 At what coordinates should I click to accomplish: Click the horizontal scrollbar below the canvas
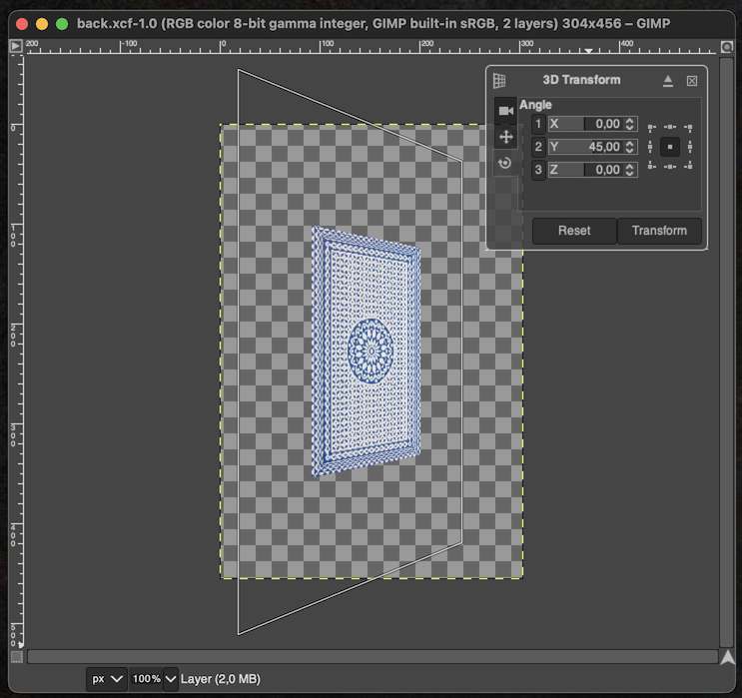tap(371, 656)
